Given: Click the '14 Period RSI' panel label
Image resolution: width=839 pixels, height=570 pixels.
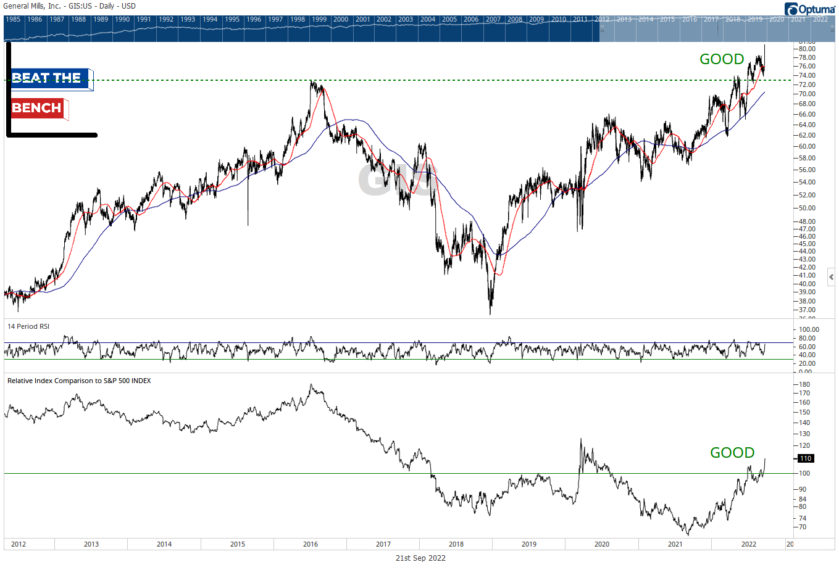Looking at the screenshot, I should [x=28, y=326].
